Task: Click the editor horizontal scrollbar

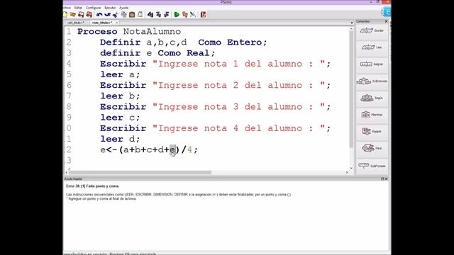Action: (x=140, y=172)
